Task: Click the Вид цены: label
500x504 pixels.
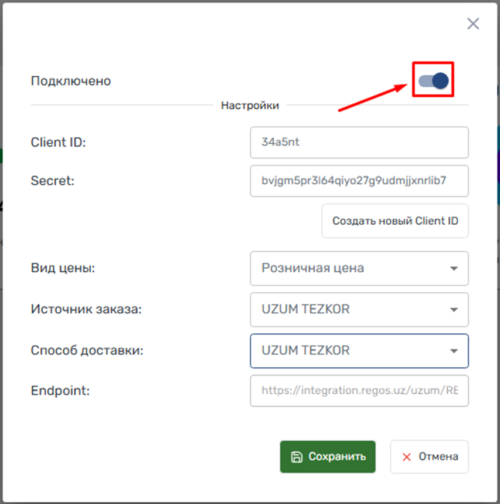Action: point(63,268)
